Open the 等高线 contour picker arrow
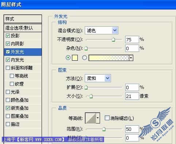 coord(98,118)
